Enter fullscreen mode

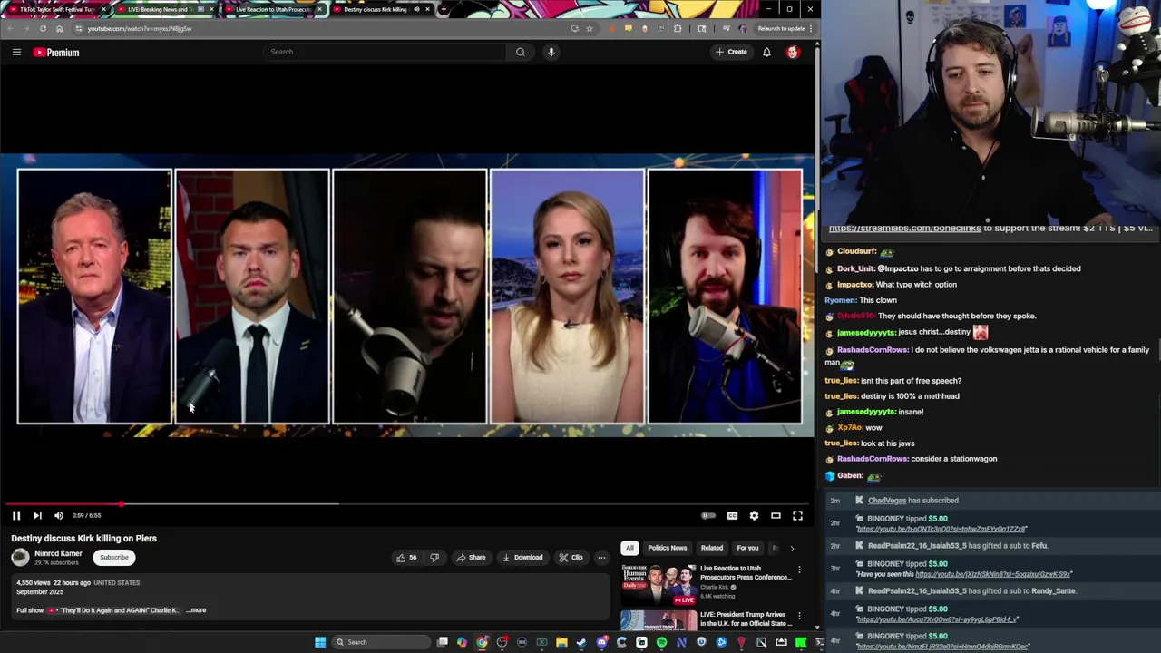click(797, 515)
